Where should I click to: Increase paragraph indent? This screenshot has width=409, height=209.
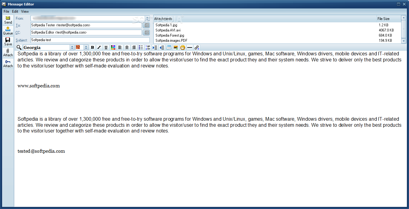click(x=155, y=47)
